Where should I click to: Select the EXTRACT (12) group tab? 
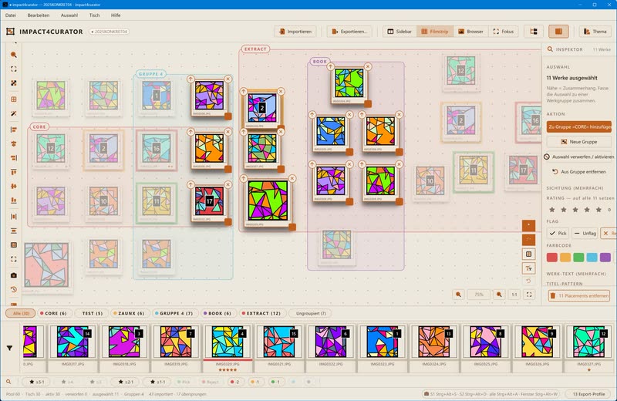(261, 313)
